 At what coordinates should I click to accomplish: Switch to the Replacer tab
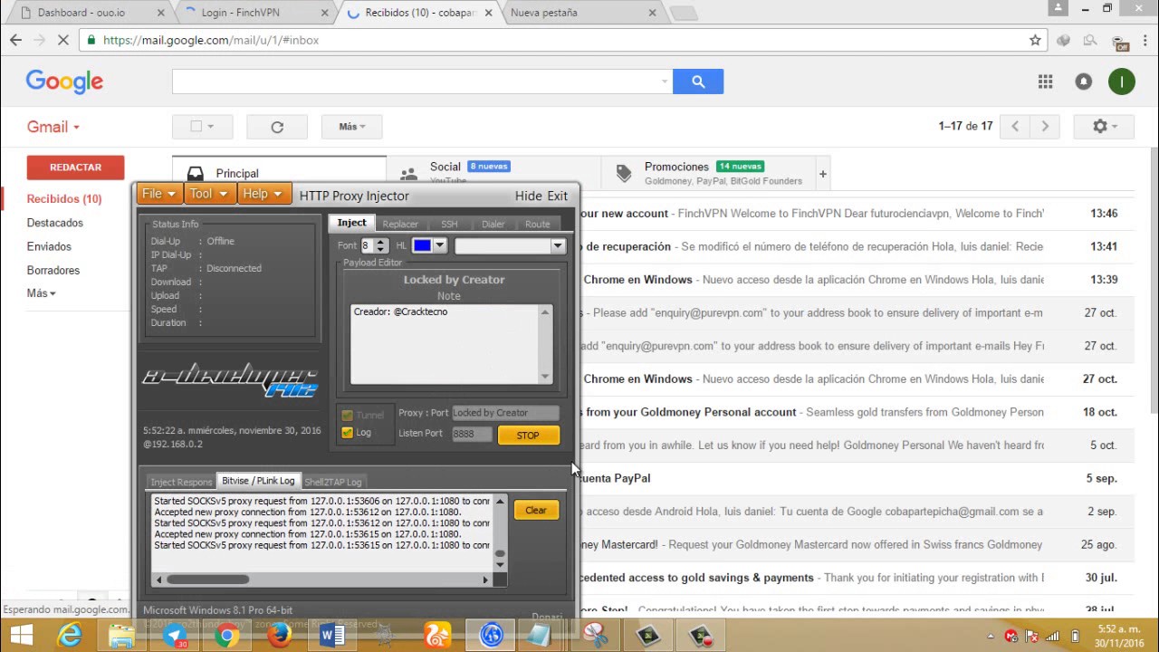400,224
